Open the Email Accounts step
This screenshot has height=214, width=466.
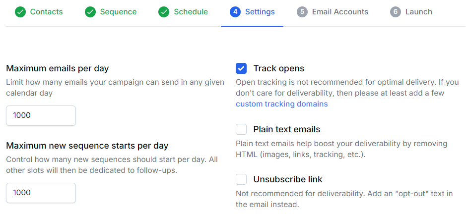[x=340, y=12]
